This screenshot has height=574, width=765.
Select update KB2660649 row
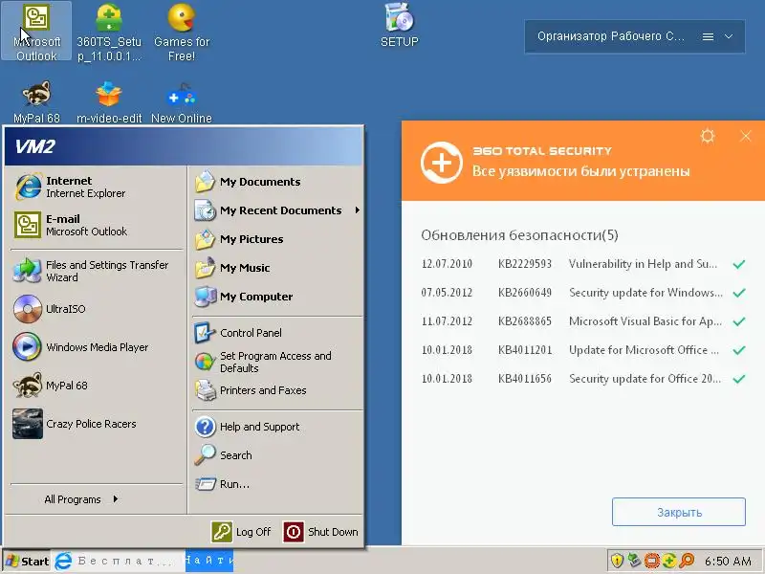coord(583,293)
